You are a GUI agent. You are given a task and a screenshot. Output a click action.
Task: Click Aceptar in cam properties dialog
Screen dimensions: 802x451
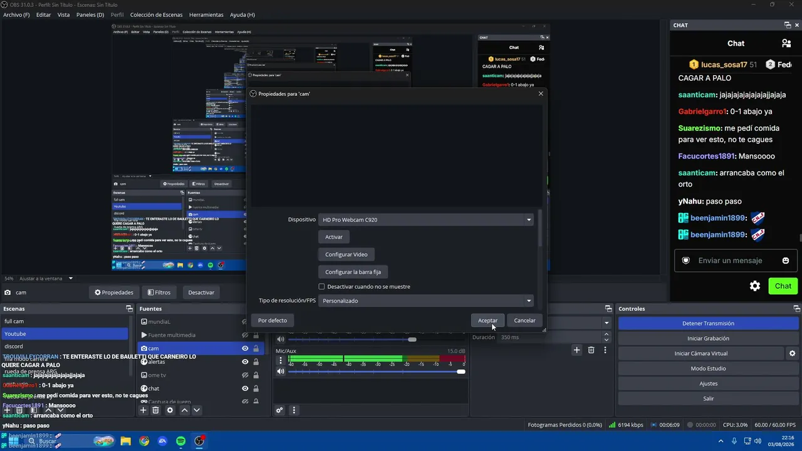click(x=487, y=320)
